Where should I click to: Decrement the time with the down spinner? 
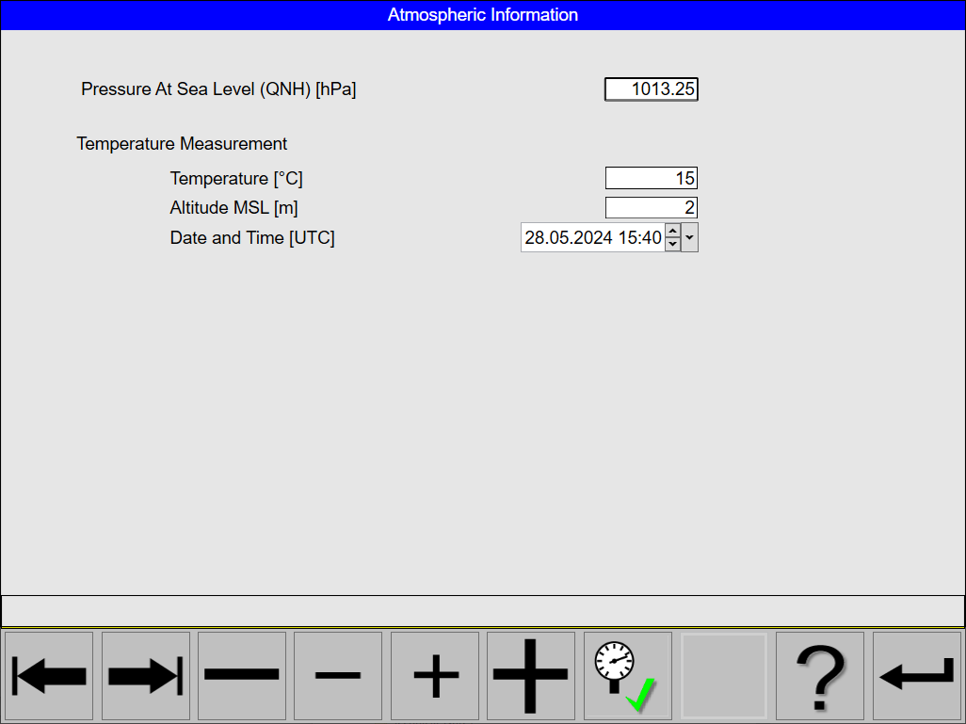click(672, 243)
